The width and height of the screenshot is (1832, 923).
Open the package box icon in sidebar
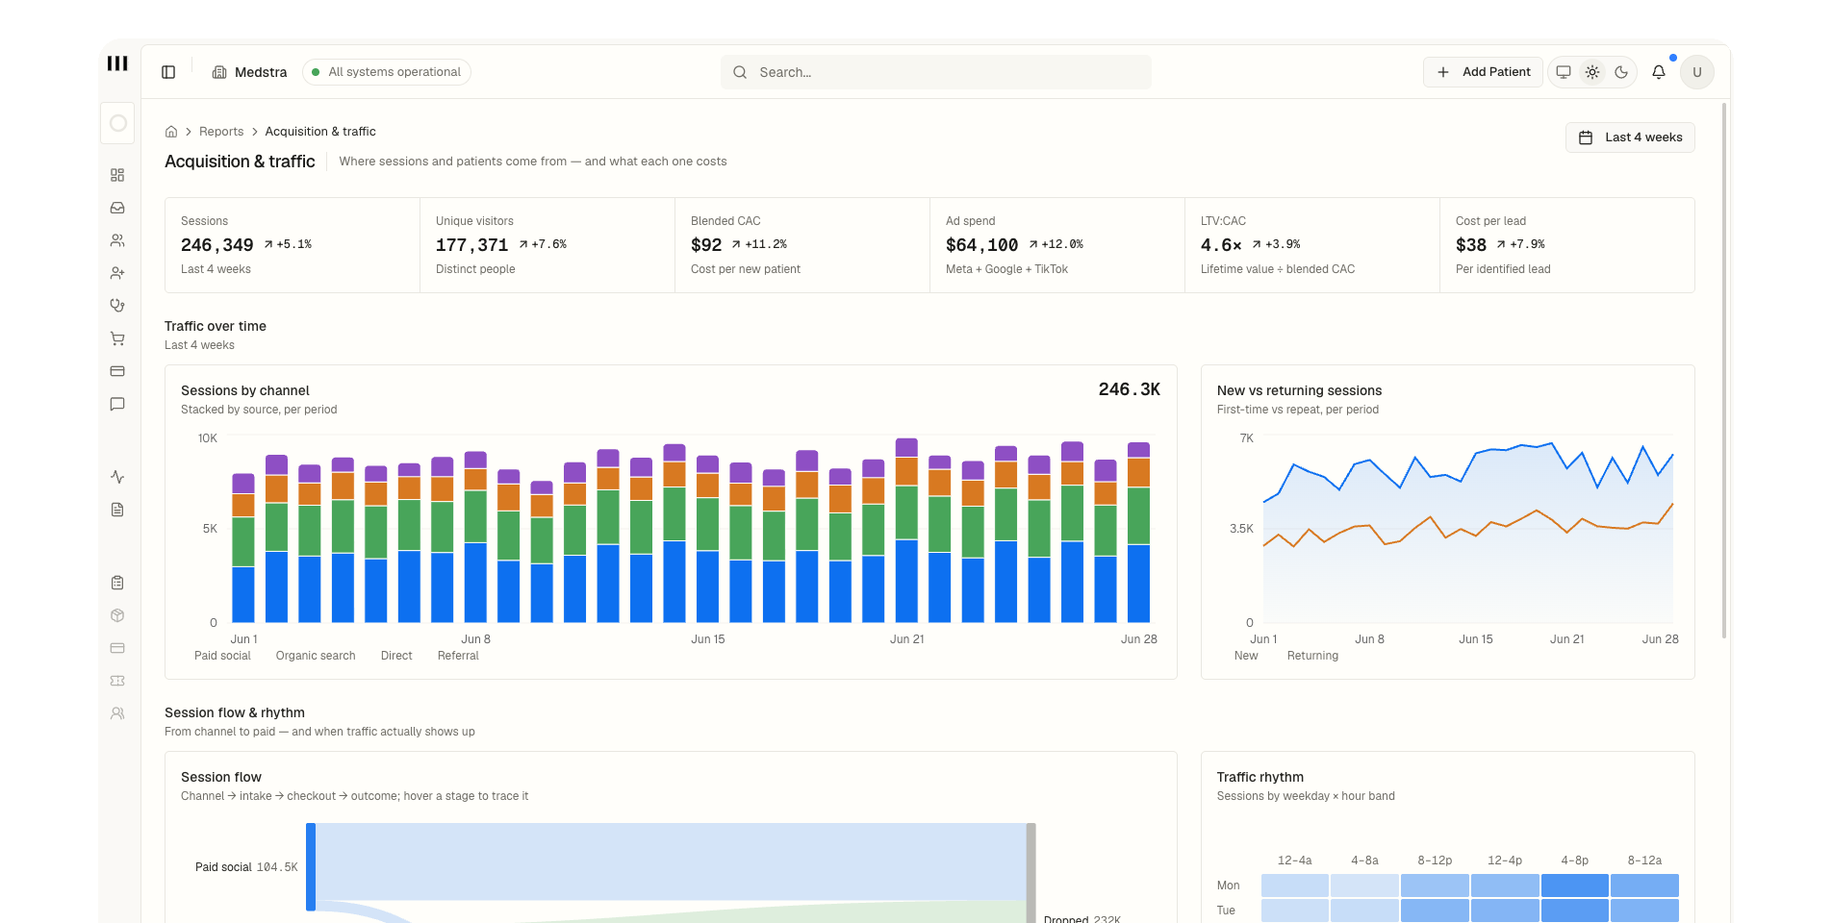117,615
